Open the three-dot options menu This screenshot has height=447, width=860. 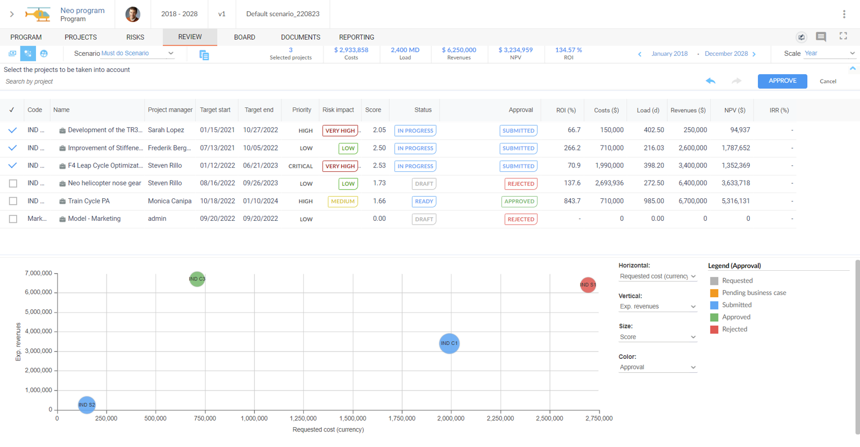point(844,14)
